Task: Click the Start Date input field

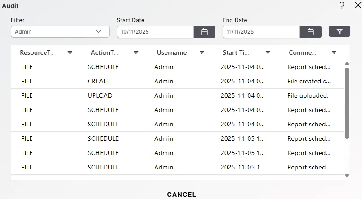Action: (x=155, y=32)
